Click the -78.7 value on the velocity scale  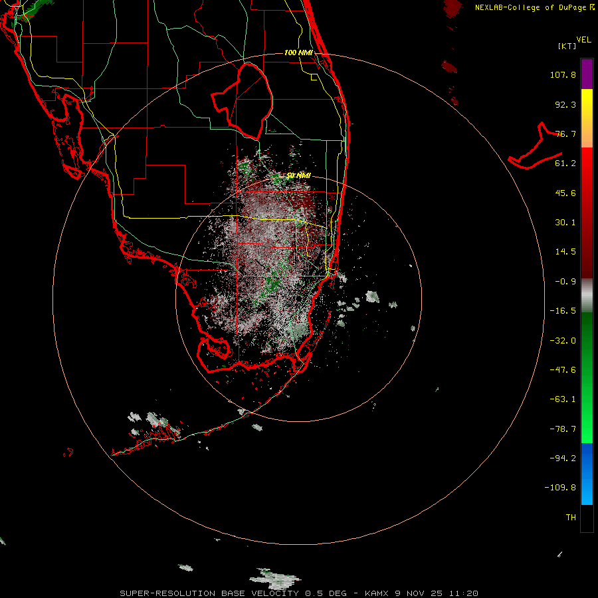(x=563, y=429)
